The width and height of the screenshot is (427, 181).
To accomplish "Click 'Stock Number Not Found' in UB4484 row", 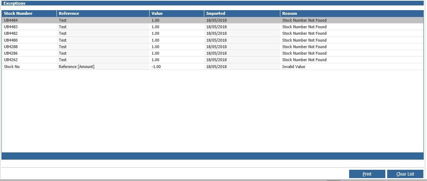I will tap(304, 20).
